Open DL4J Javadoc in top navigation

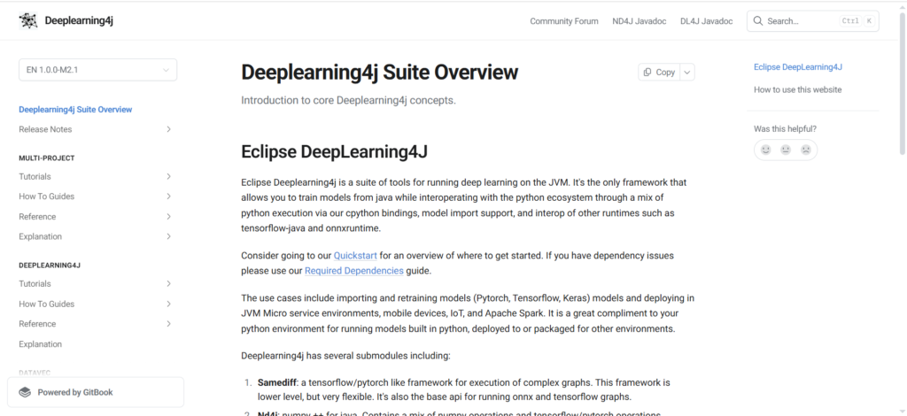706,21
